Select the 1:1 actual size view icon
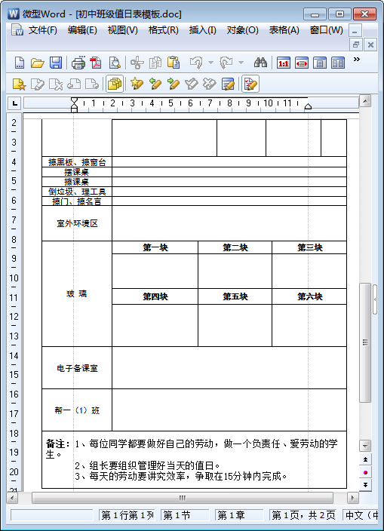The height and width of the screenshot is (531, 384). (284, 63)
